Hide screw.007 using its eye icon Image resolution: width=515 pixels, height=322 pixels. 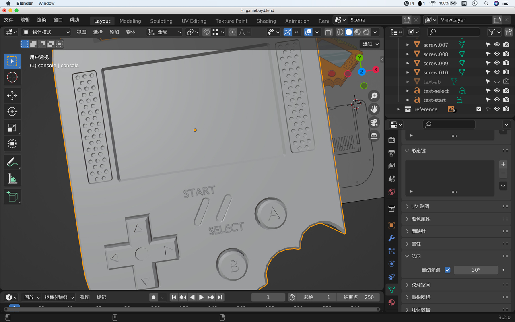(x=497, y=45)
